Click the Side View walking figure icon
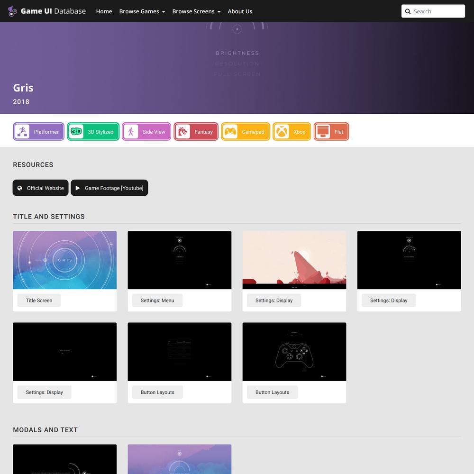 (x=131, y=131)
